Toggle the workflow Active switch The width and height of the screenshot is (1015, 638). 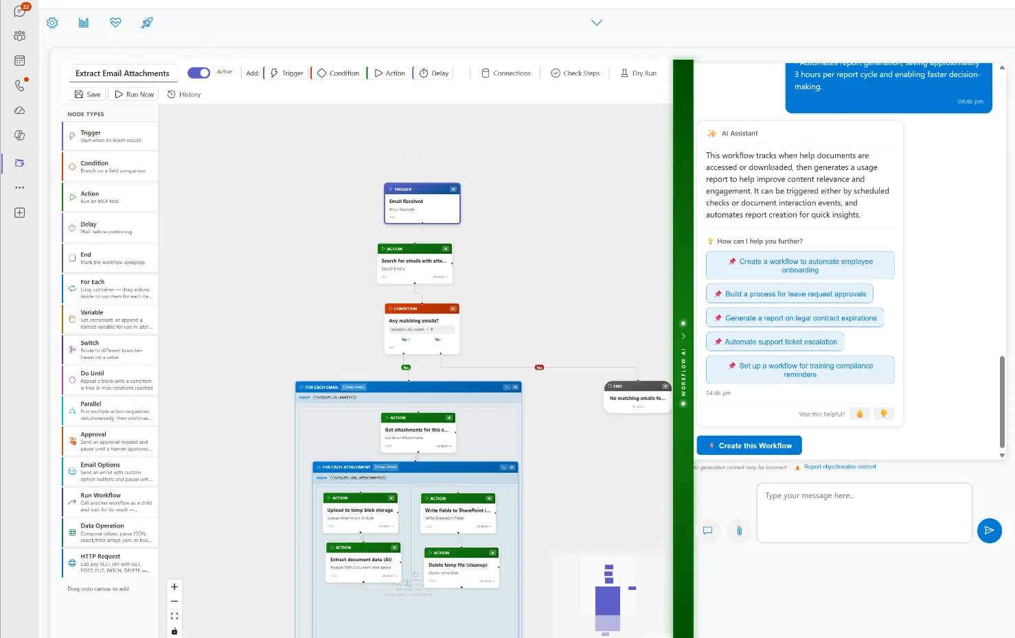pyautogui.click(x=198, y=73)
